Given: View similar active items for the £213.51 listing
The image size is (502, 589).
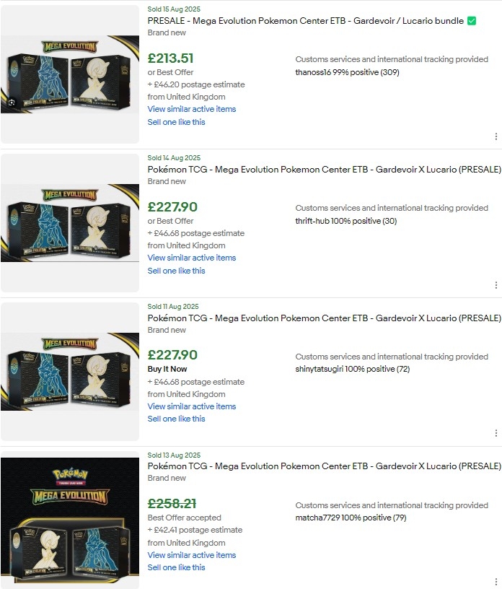Looking at the screenshot, I should coord(191,109).
